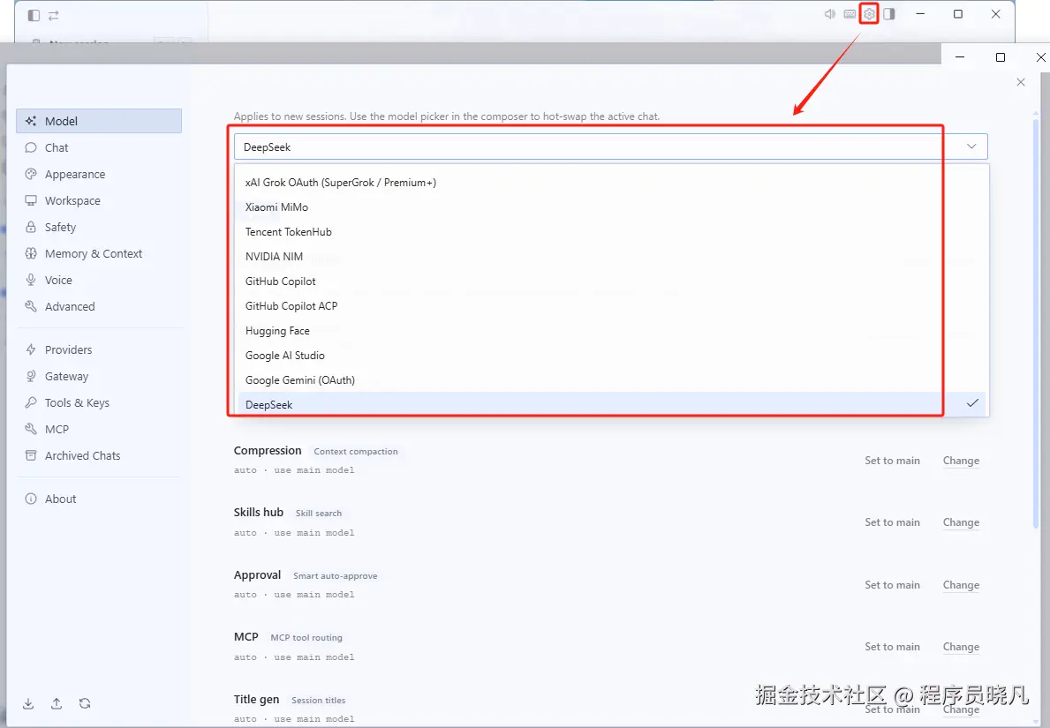Click the upload icon at bottom left
Image resolution: width=1050 pixels, height=728 pixels.
click(x=57, y=703)
